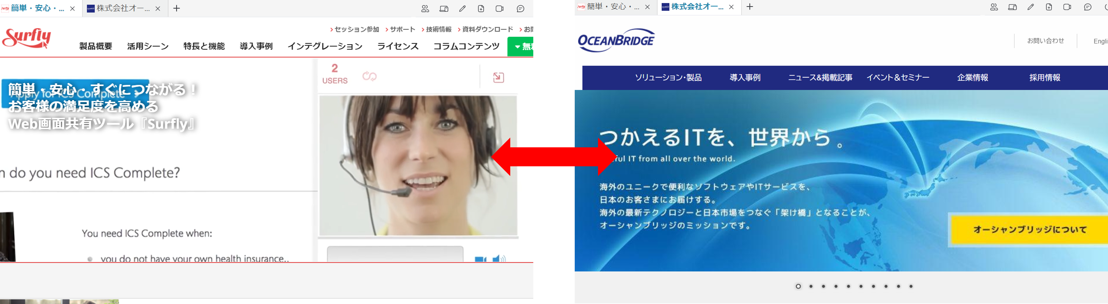
Task: Expand the green dropdown button on Surfly nav
Action: click(x=521, y=47)
